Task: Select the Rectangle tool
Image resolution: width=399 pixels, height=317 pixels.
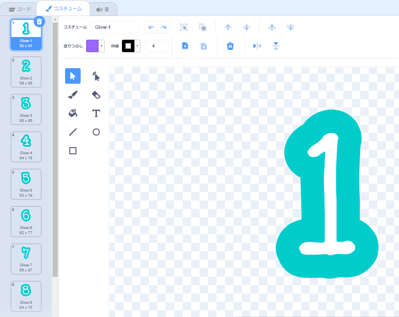Action: pos(73,151)
